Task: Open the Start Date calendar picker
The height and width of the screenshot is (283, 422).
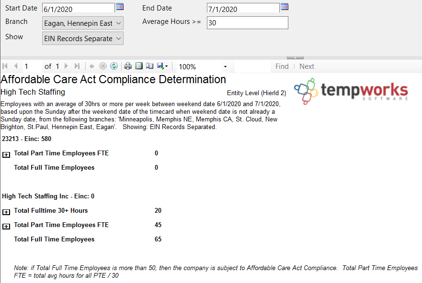Action: 120,7
